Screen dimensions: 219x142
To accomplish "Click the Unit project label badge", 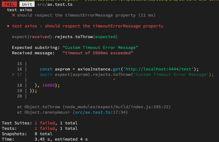I will click(27, 4).
